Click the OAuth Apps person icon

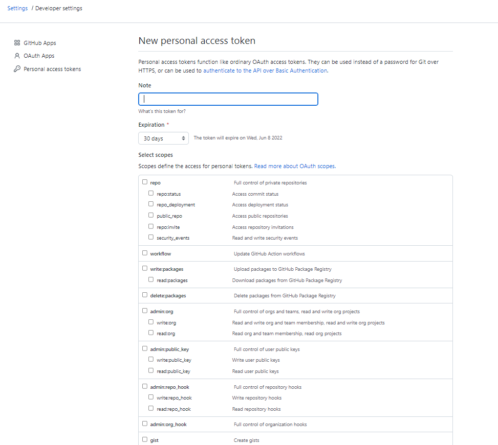[x=17, y=56]
